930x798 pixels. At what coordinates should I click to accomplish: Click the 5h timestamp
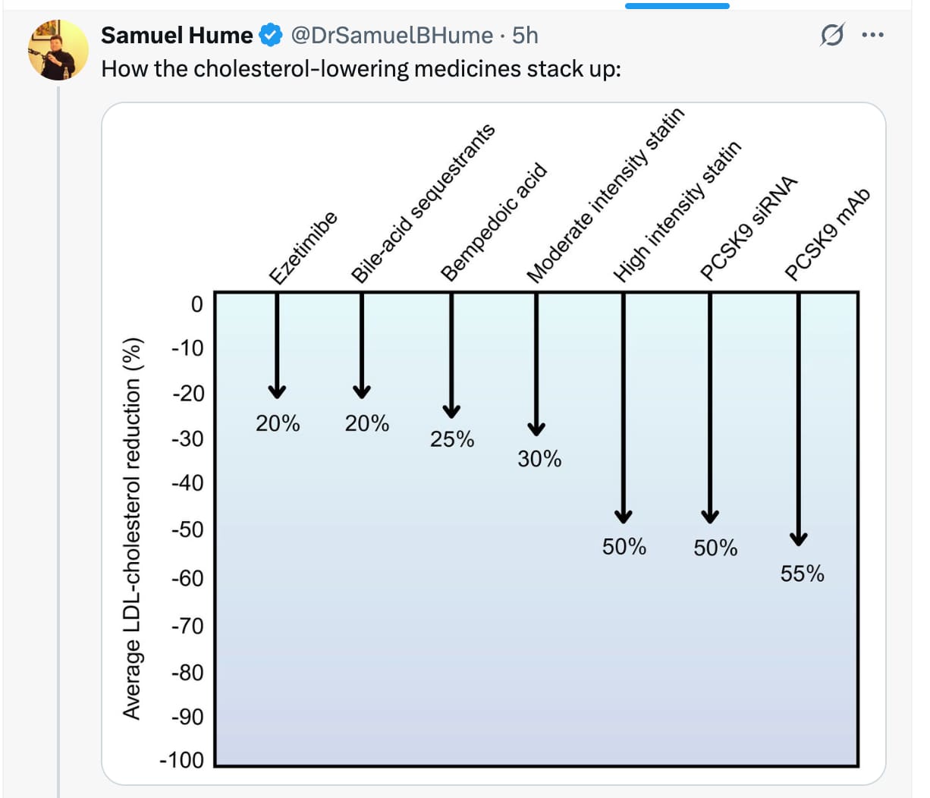[x=525, y=35]
